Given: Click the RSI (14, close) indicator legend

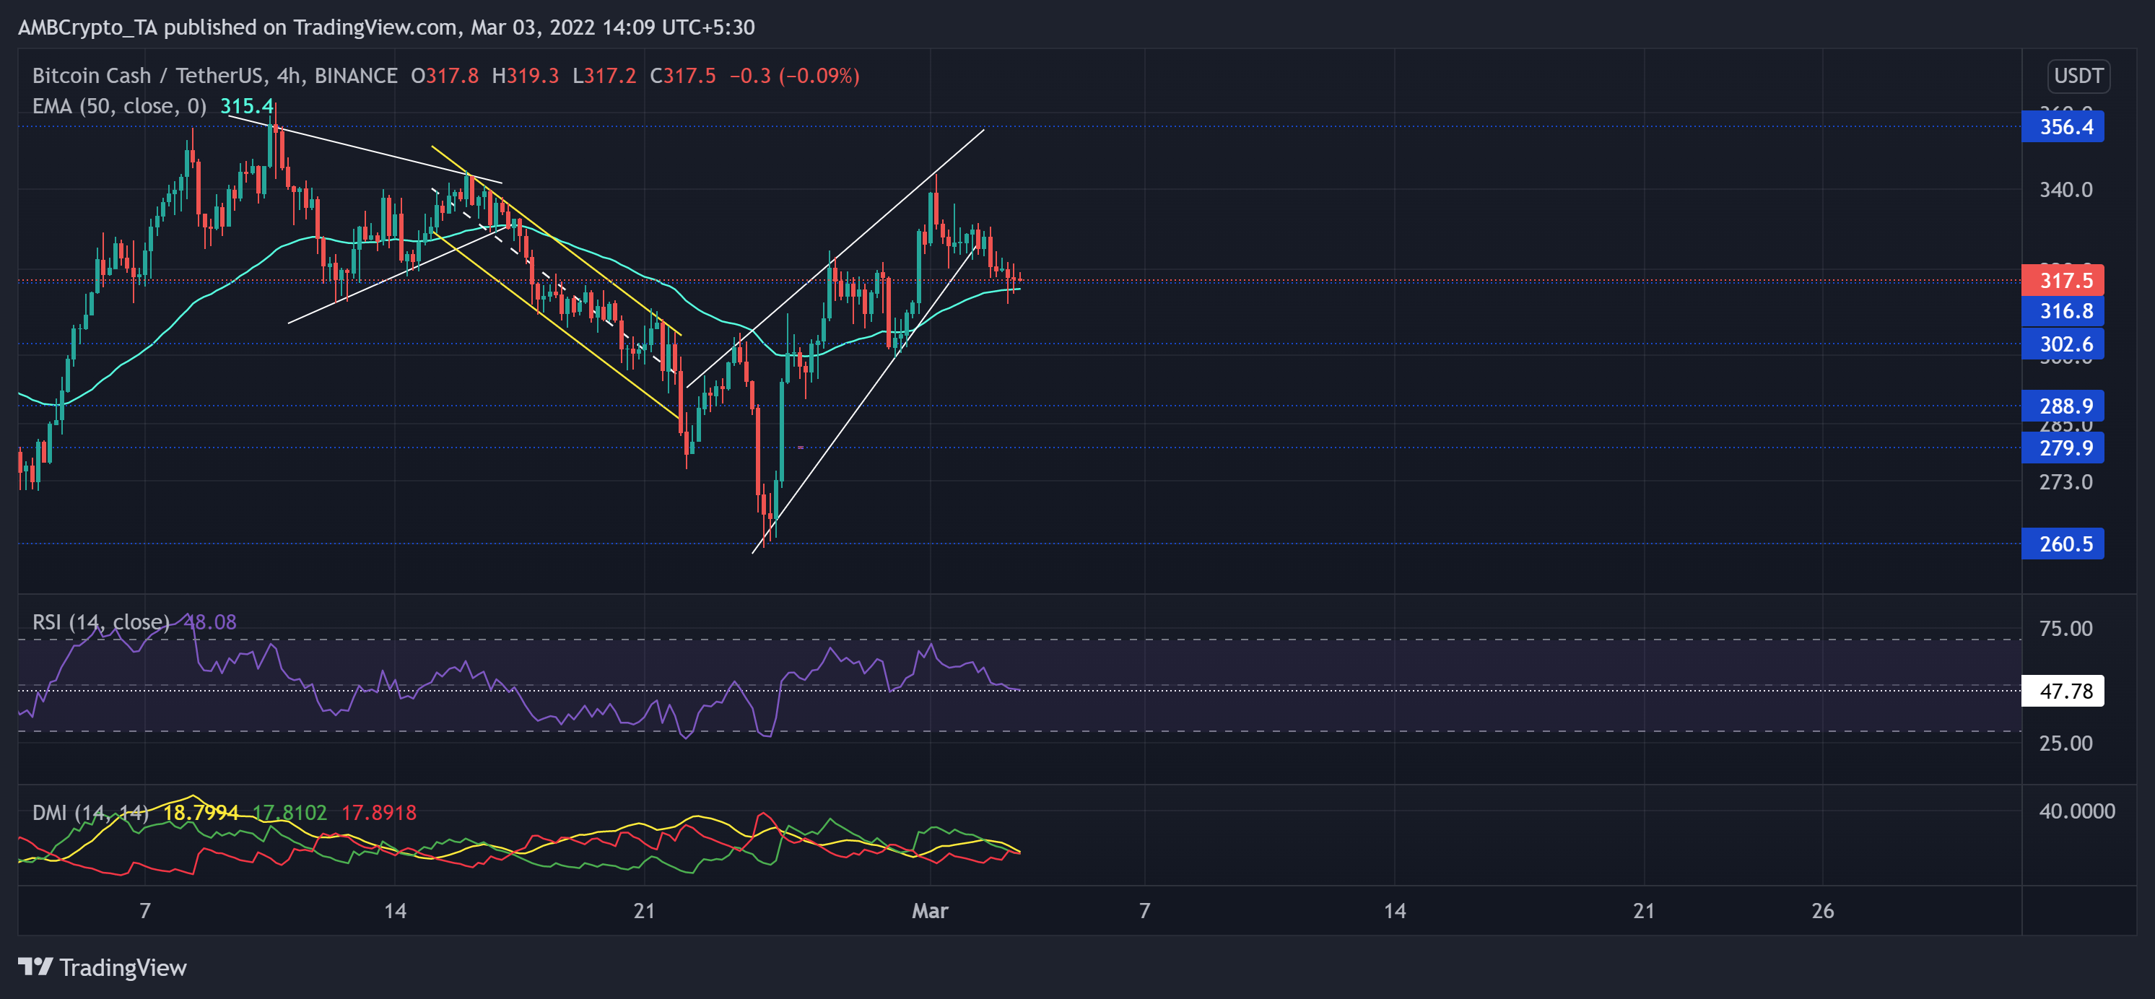Looking at the screenshot, I should point(101,621).
